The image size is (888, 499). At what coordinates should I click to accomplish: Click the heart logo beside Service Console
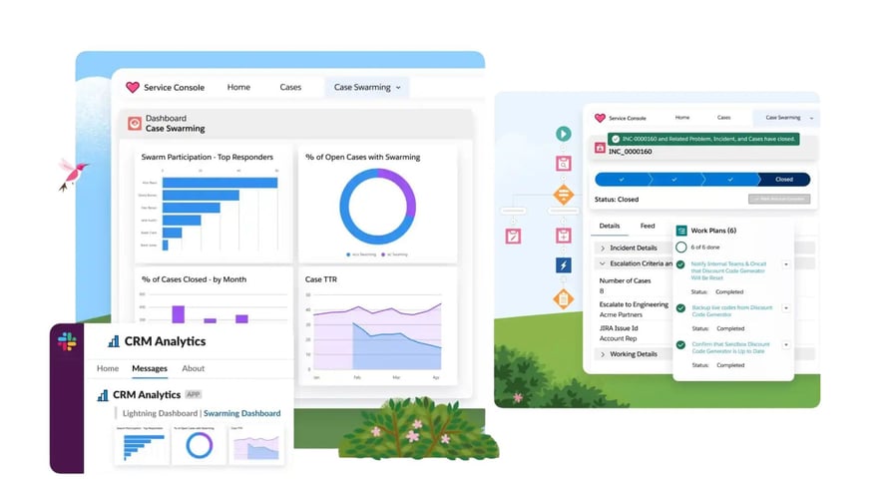(x=132, y=88)
